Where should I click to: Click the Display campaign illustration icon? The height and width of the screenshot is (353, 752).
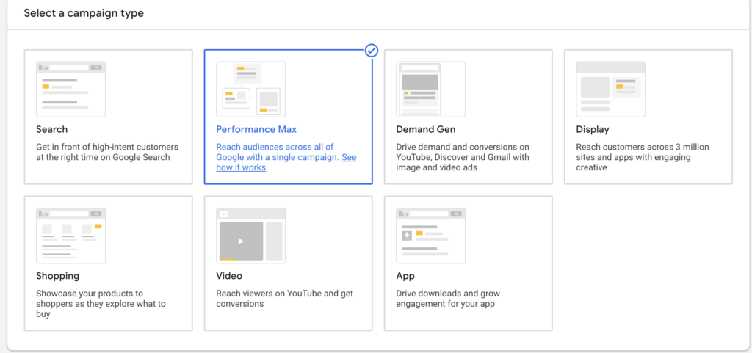(610, 89)
